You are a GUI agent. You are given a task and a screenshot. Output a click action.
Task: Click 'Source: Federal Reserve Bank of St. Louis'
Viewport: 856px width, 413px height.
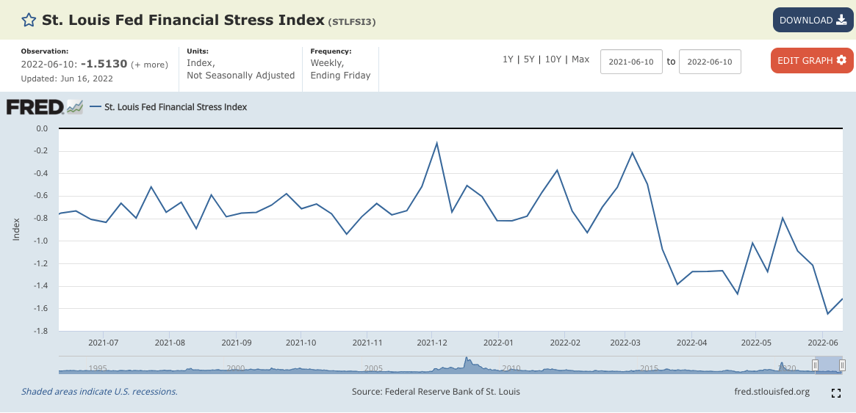pyautogui.click(x=436, y=392)
